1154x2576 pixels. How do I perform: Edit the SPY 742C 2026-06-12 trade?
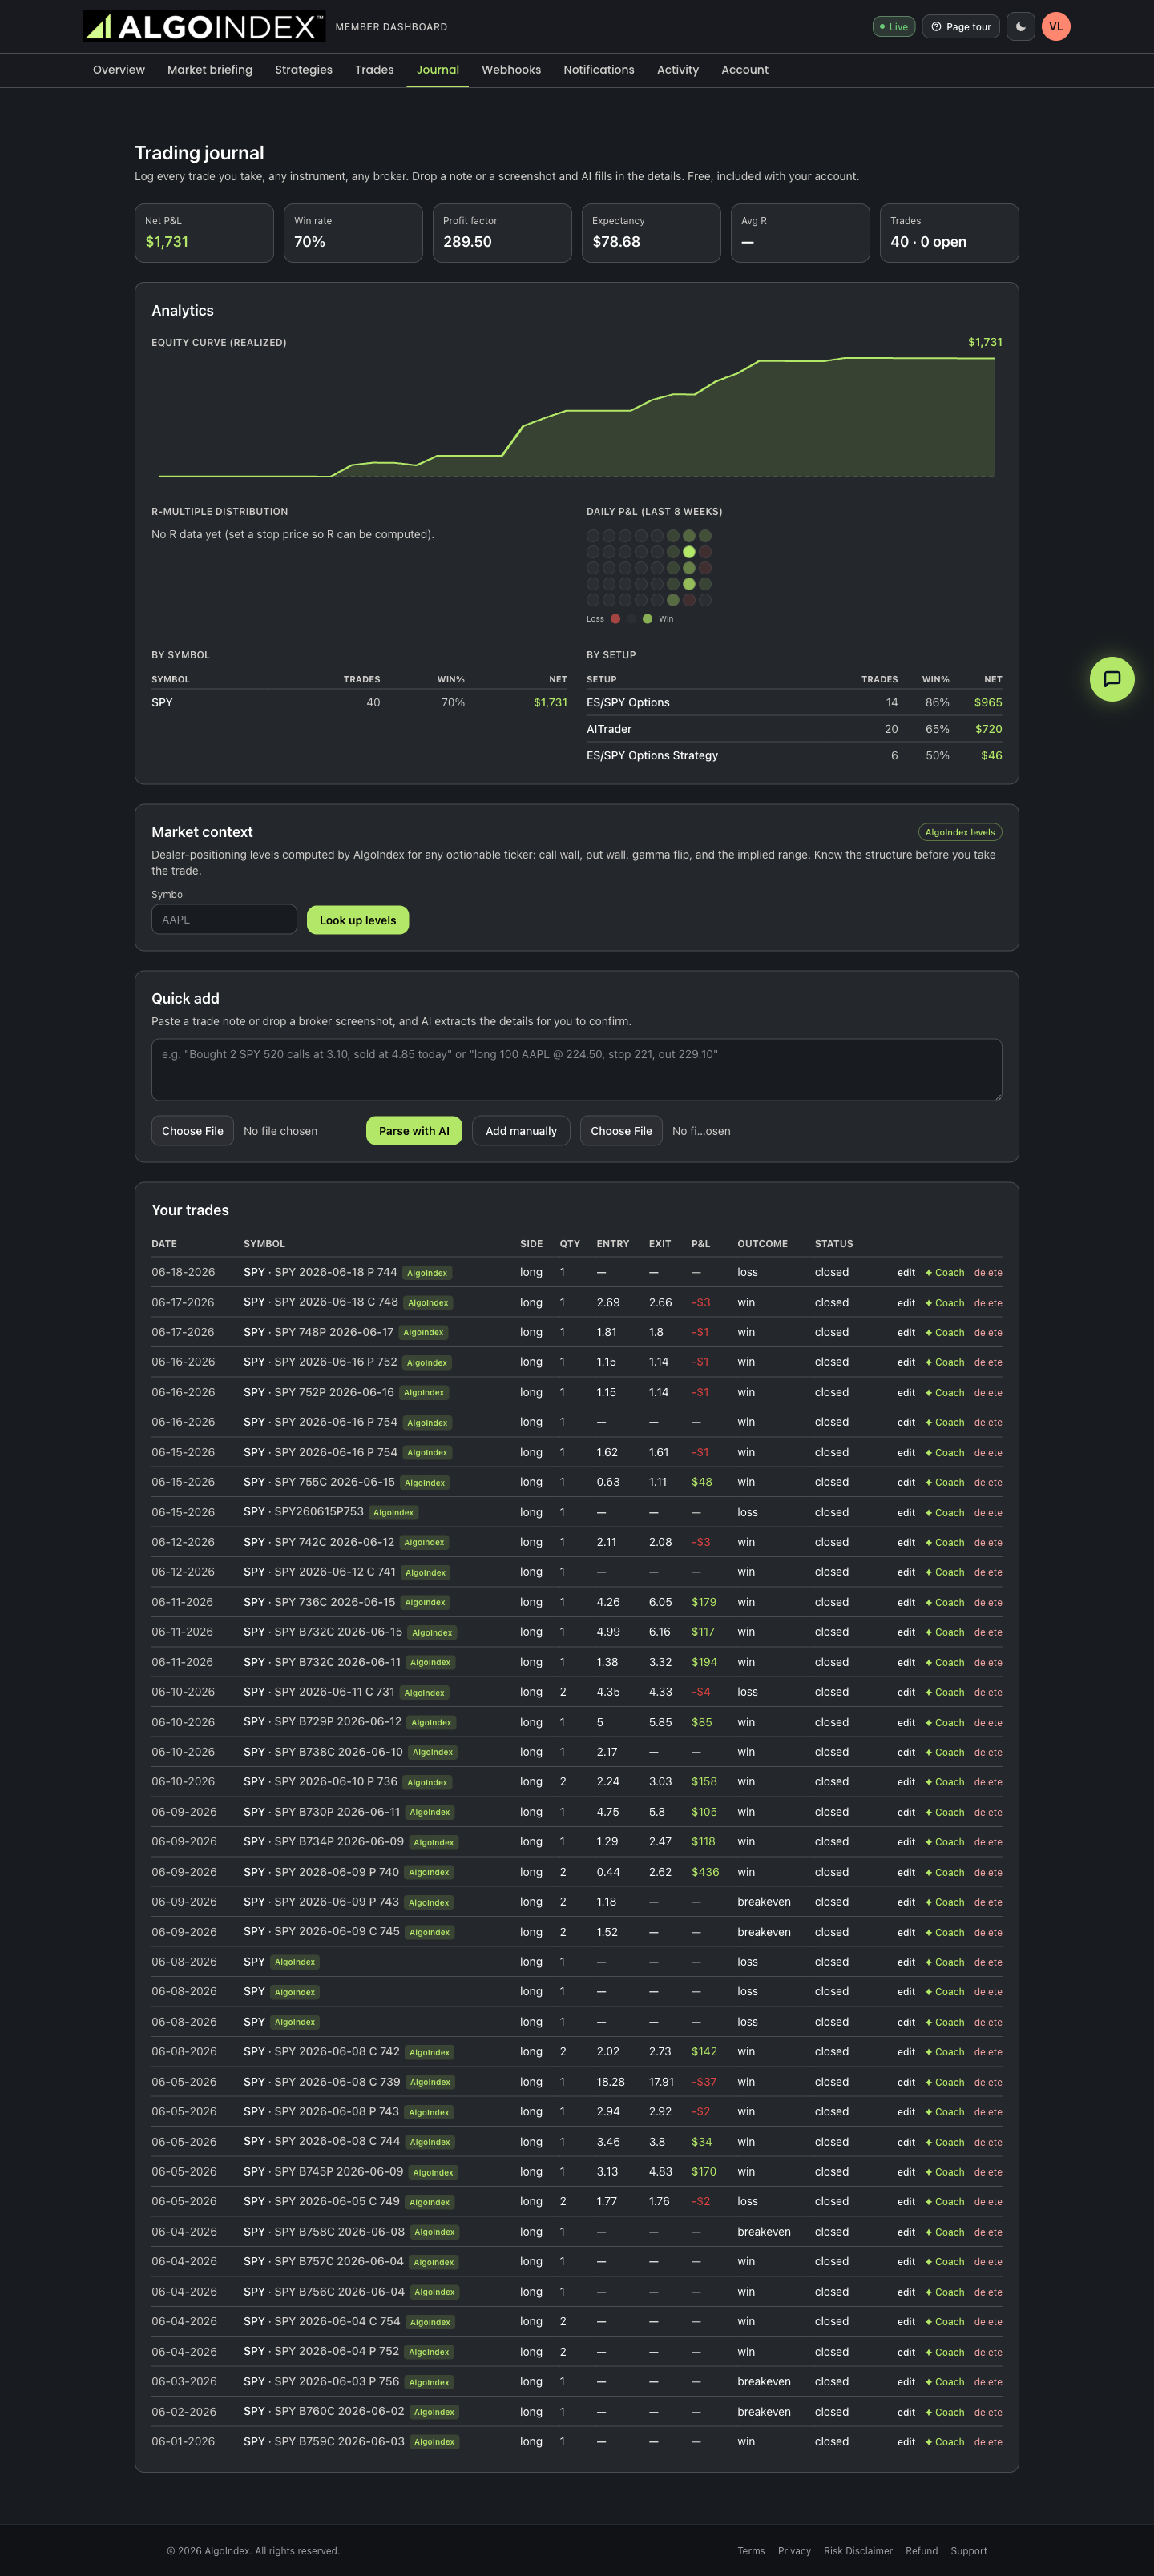click(906, 1543)
